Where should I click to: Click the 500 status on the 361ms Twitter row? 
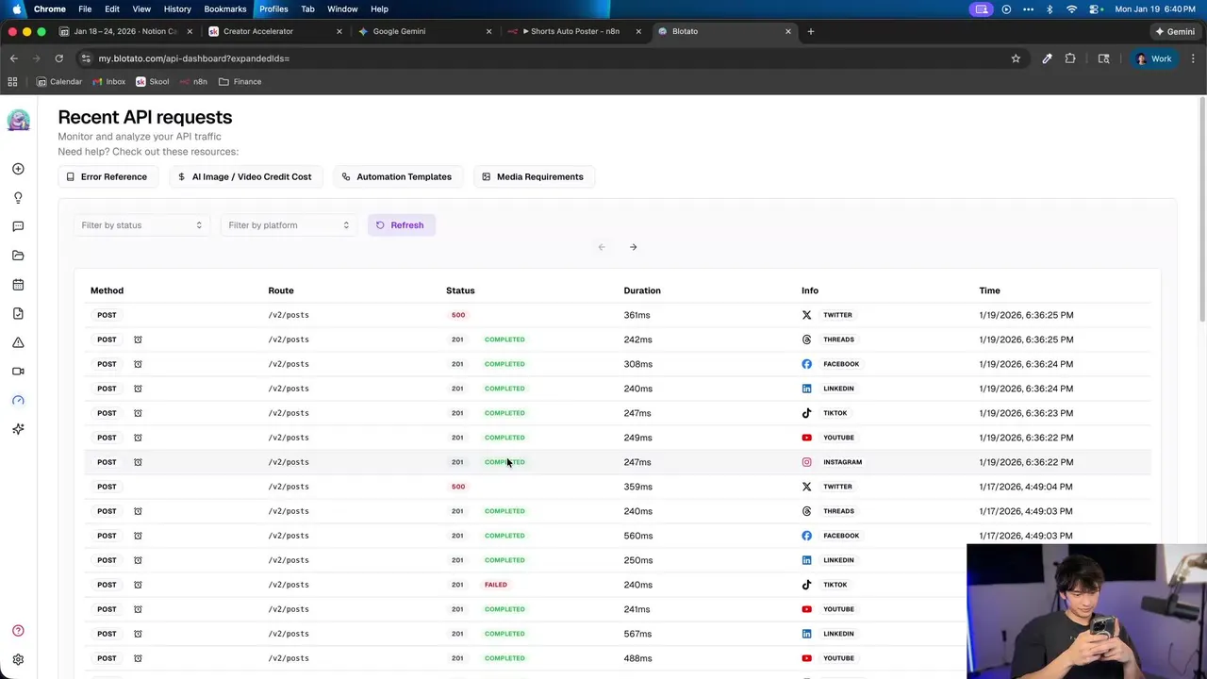458,315
